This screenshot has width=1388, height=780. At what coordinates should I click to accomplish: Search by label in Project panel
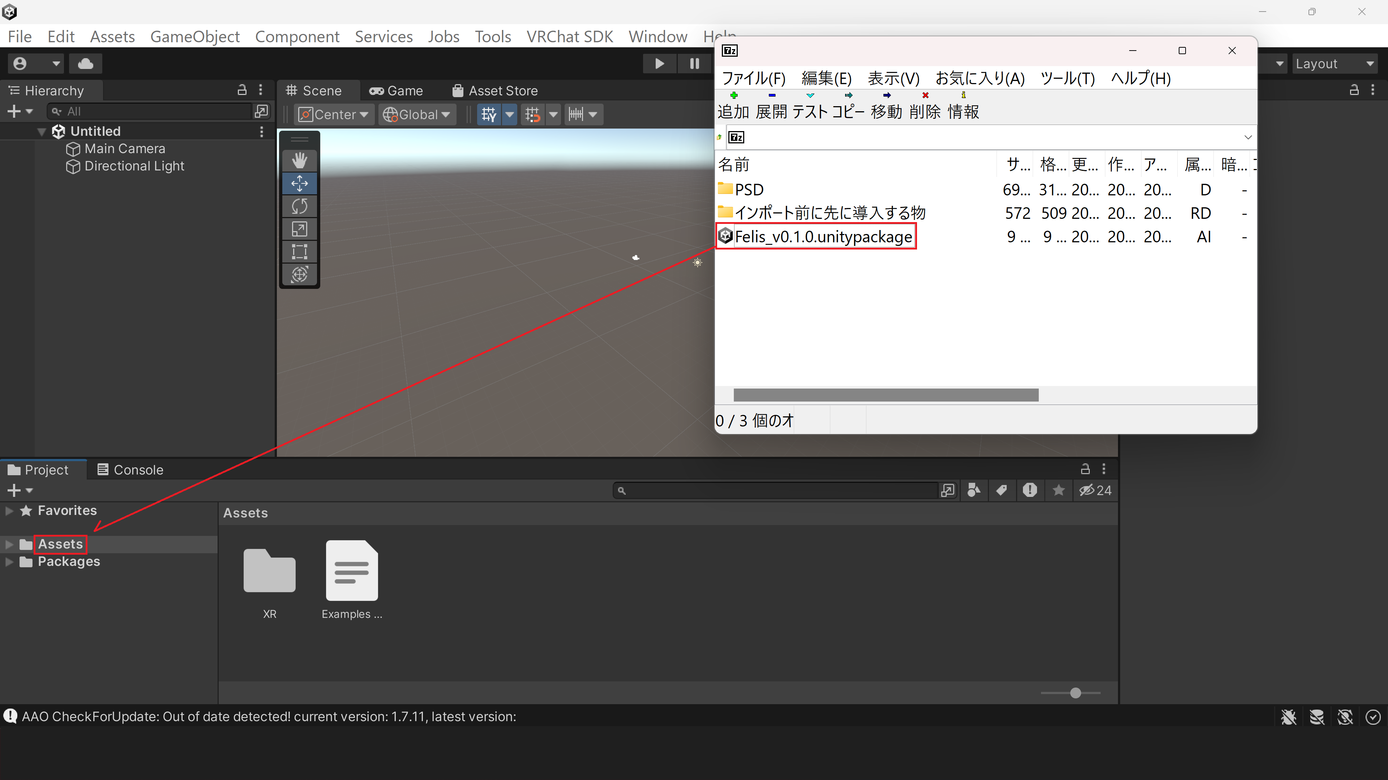coord(1002,490)
